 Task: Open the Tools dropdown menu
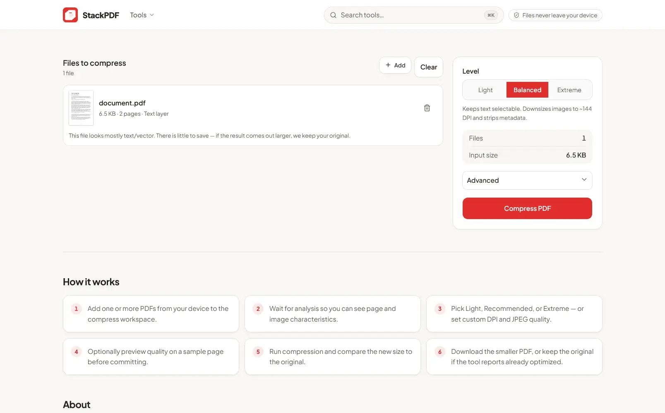tap(142, 15)
